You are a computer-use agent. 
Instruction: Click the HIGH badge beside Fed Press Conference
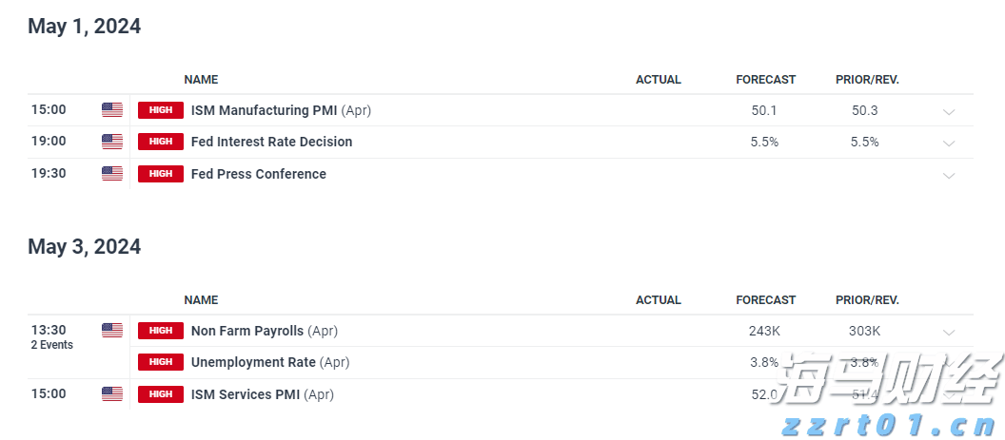(161, 174)
